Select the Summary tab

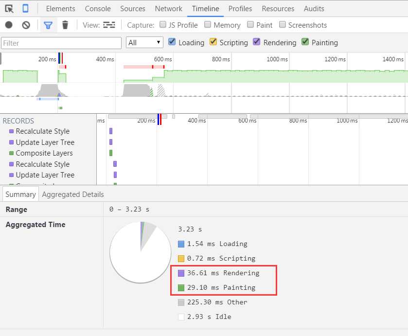pos(20,195)
